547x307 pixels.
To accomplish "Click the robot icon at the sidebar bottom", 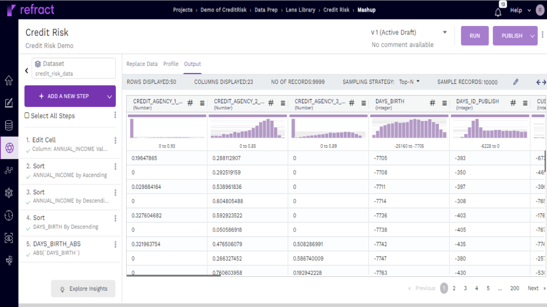I will pyautogui.click(x=9, y=260).
